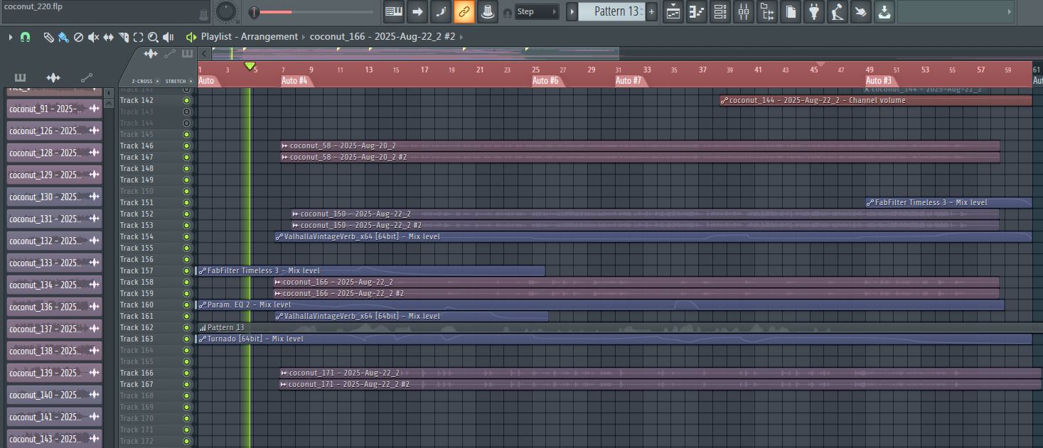
Task: Choose the Slice tool
Action: coord(124,37)
